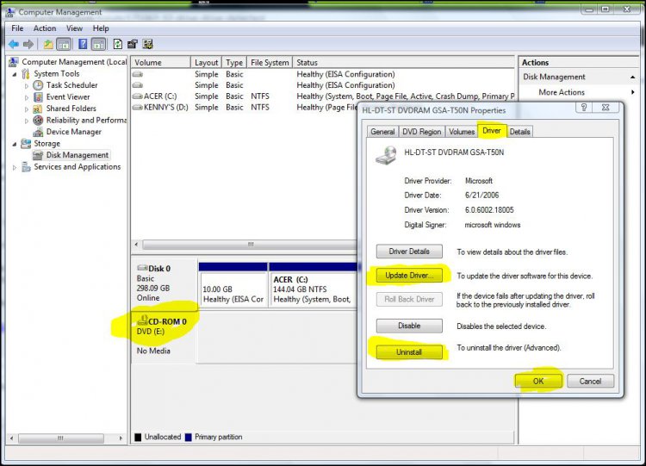
Task: Collapse the Disk Management section in Actions
Action: pos(633,77)
